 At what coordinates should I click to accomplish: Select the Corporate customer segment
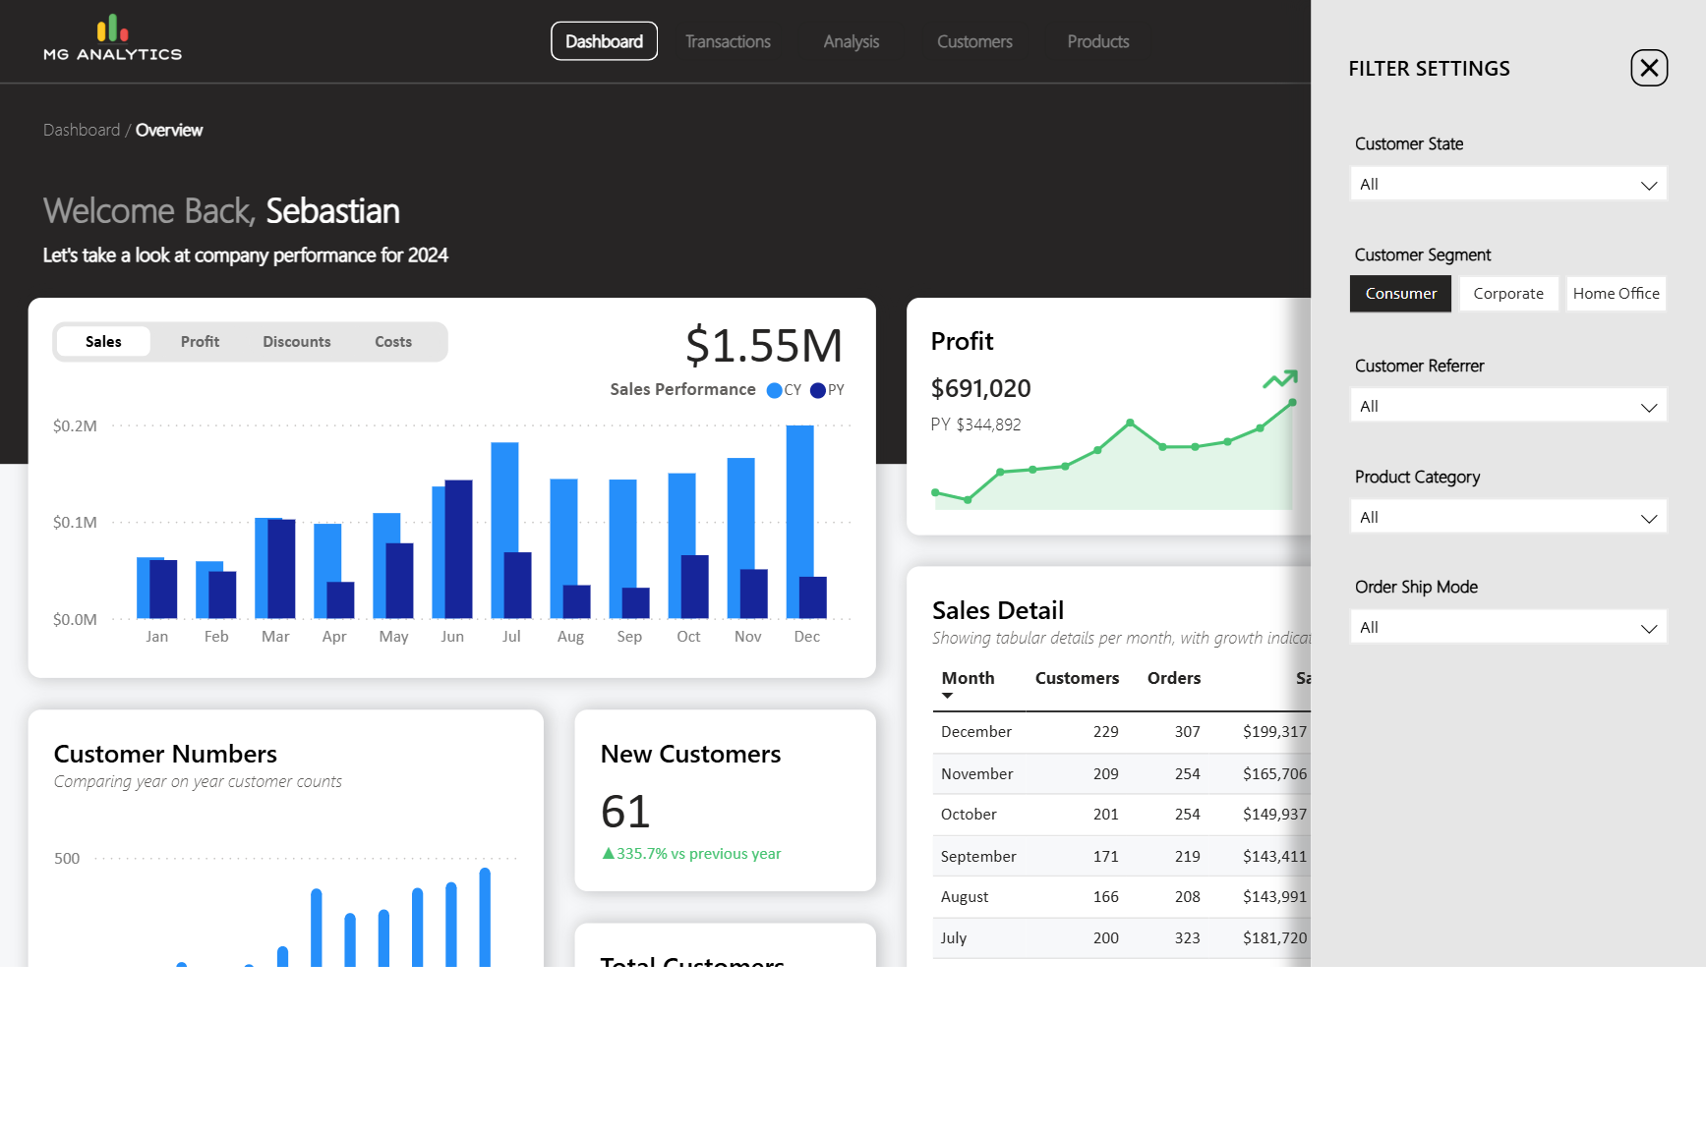[1507, 294]
